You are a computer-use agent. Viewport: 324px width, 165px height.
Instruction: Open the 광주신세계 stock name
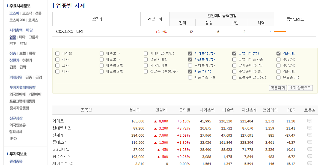pos(62,157)
